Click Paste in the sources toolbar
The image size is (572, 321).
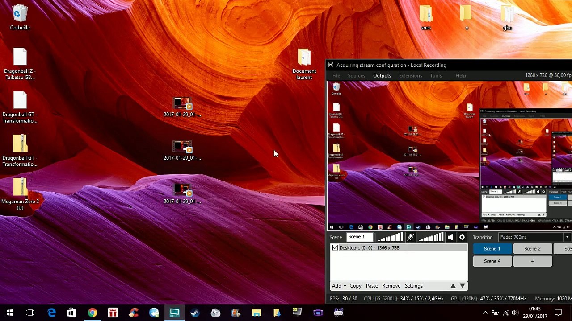tap(372, 286)
